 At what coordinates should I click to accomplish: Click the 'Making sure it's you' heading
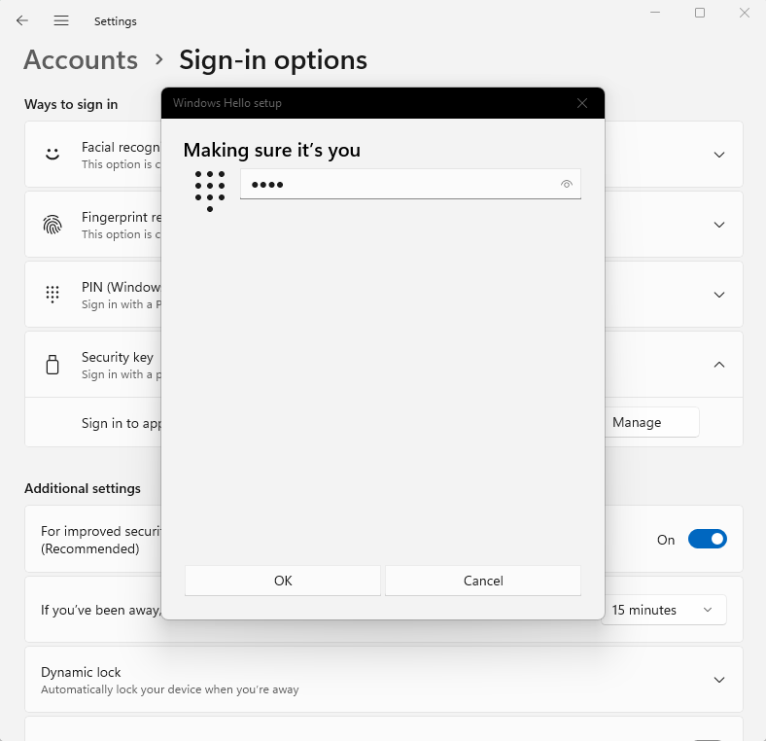pos(271,150)
